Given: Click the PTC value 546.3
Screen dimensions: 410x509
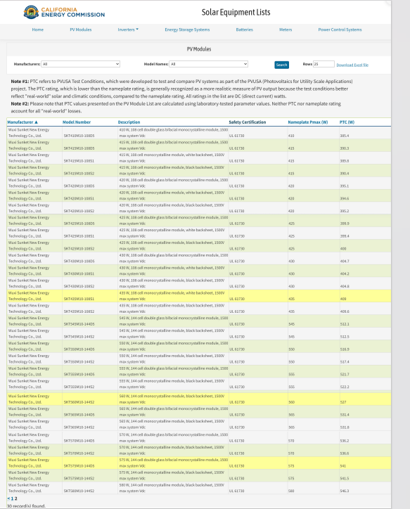Looking at the screenshot, I should 345,491.
